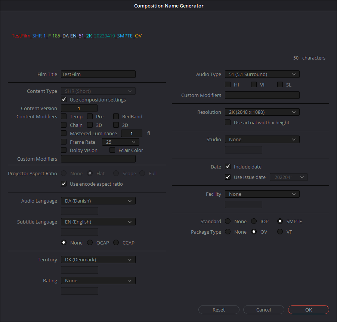This screenshot has height=322, width=337.
Task: Click the Film Title input field
Action: coord(98,74)
